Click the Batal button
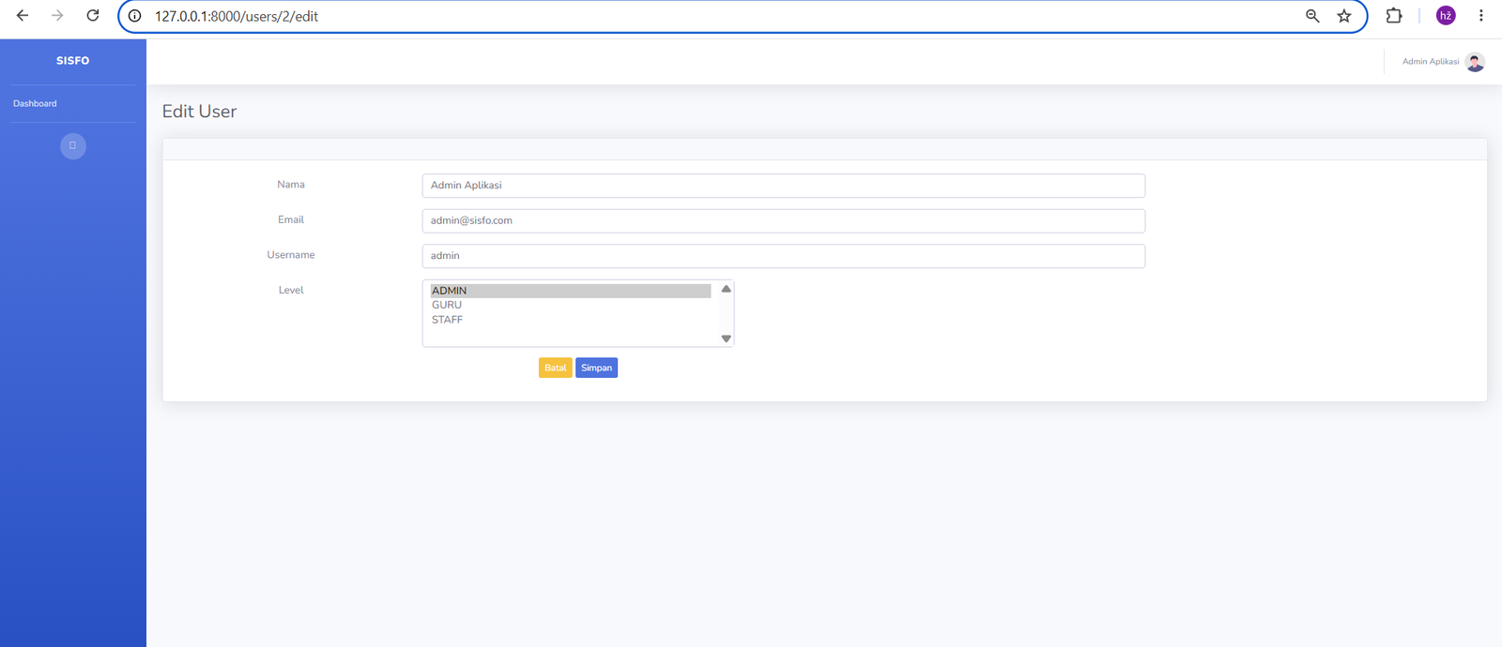Screen dimensions: 1502x647 pyautogui.click(x=555, y=368)
